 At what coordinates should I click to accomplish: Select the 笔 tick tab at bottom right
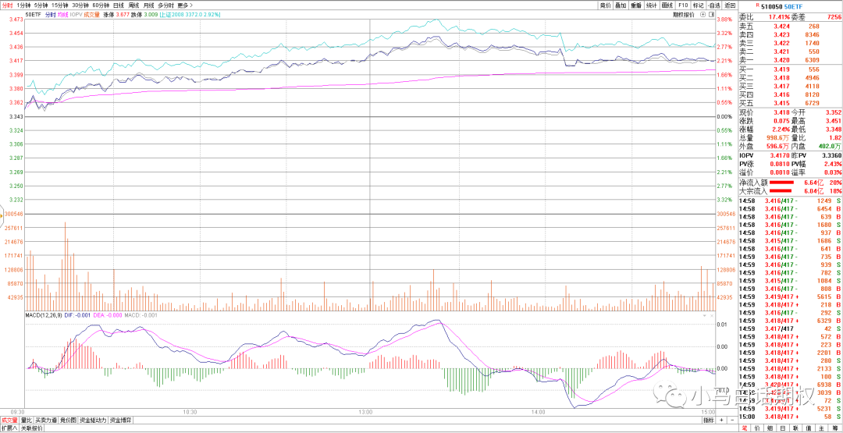coord(745,428)
